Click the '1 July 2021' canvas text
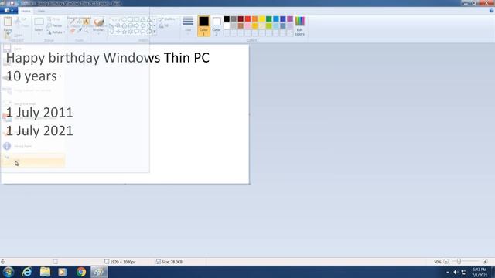Screen dimensions: 495x278 click(39, 131)
